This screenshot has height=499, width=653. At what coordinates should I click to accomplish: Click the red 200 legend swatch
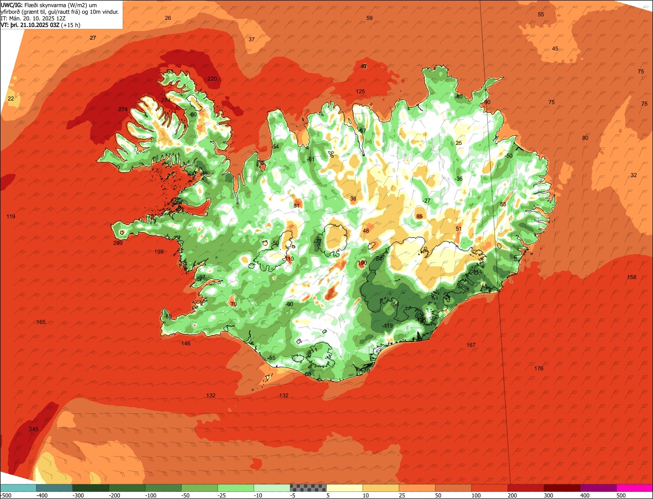(x=525, y=488)
